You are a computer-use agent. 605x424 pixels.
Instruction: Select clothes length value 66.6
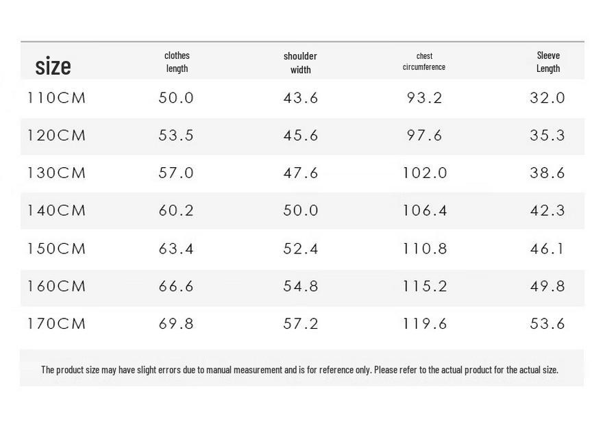coord(176,286)
